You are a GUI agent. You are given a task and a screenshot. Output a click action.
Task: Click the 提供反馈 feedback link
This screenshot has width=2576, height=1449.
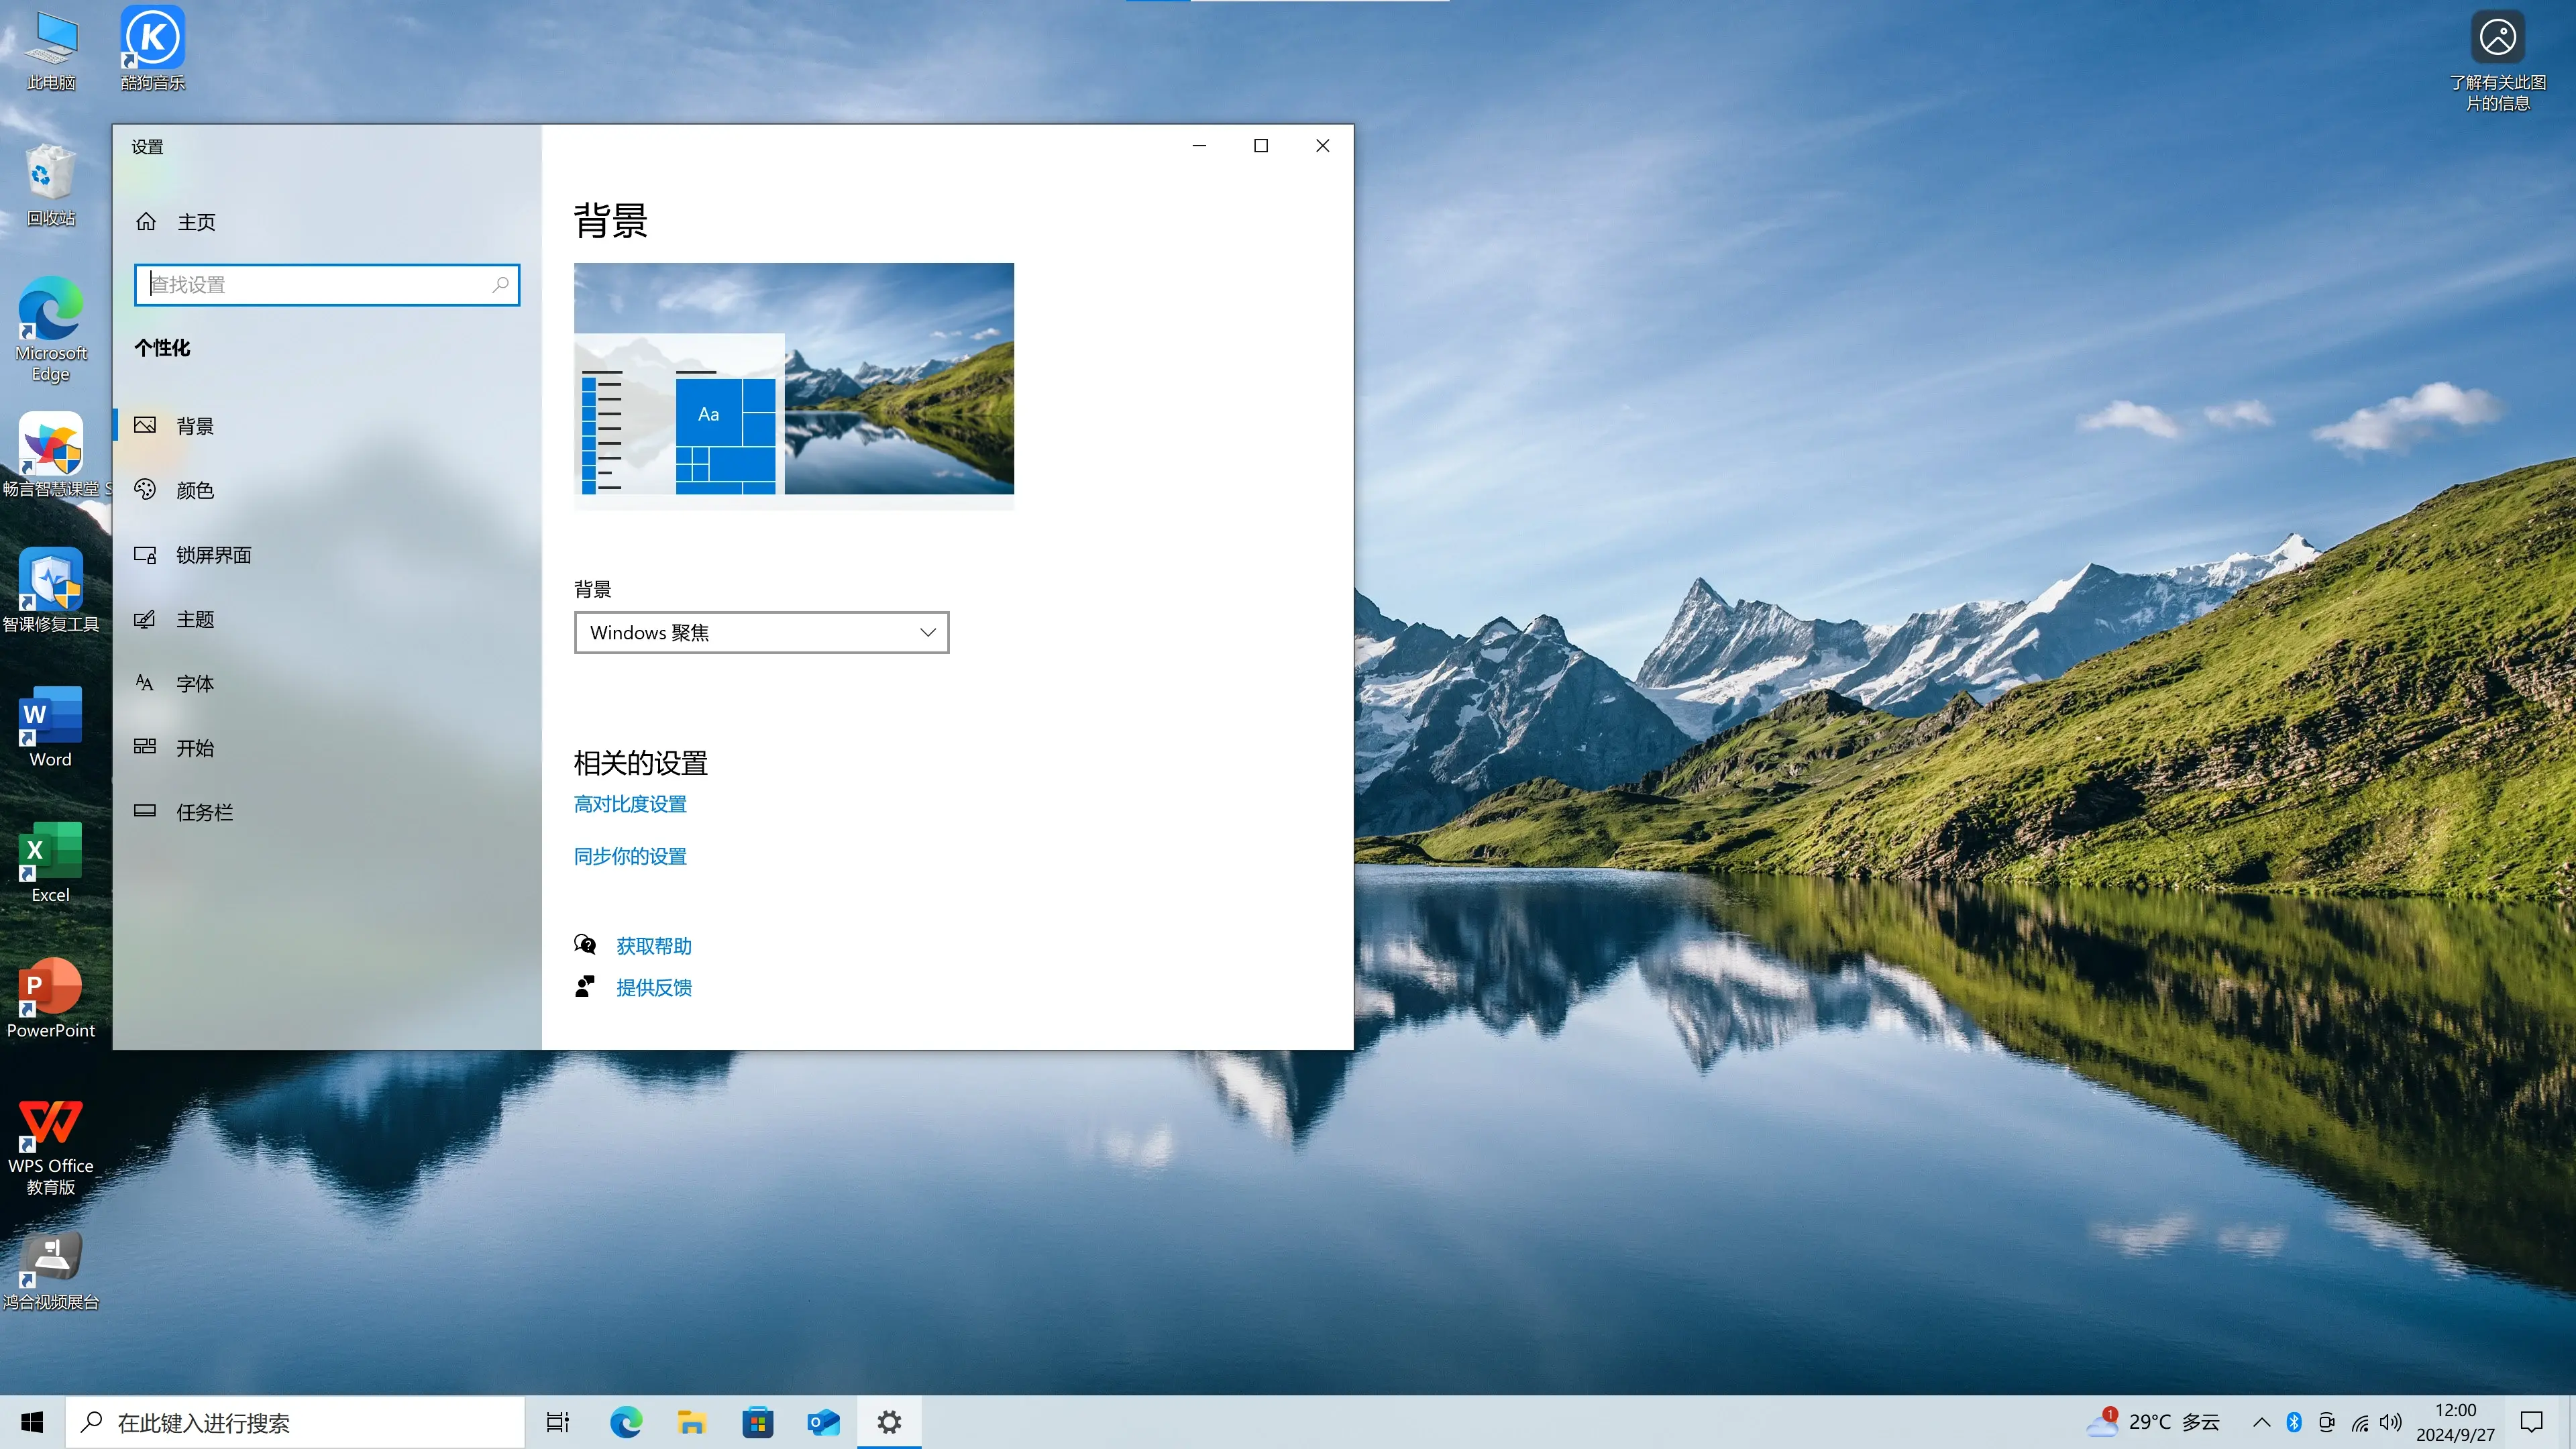click(x=653, y=988)
